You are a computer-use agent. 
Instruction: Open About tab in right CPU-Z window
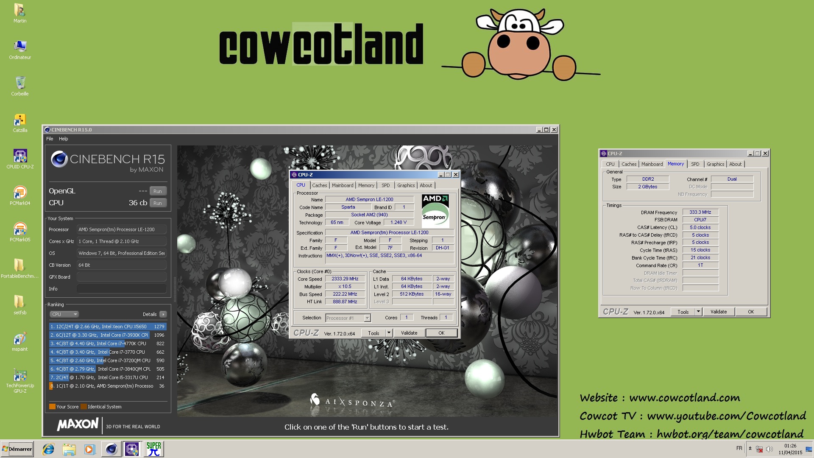click(736, 164)
